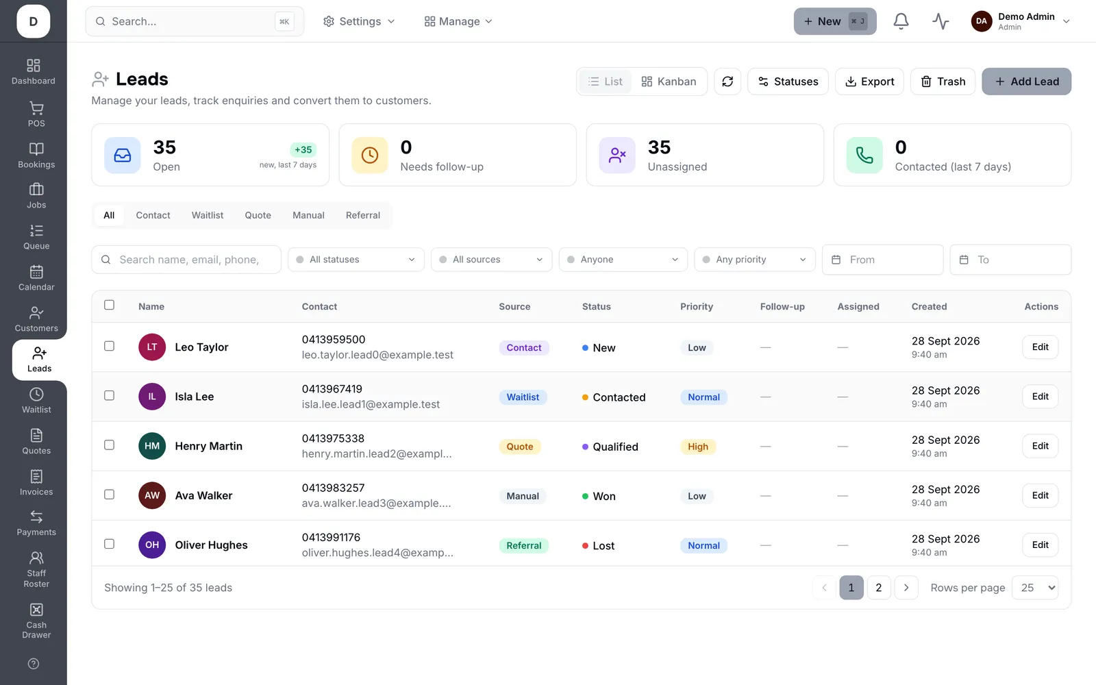
Task: Check the Leo Taylor row checkbox
Action: tap(109, 346)
